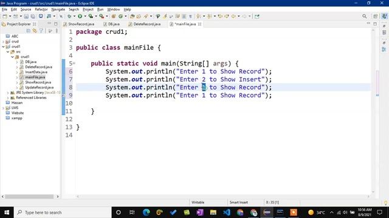Click the New Java Class icon
The height and width of the screenshot is (218, 389).
pos(120,16)
